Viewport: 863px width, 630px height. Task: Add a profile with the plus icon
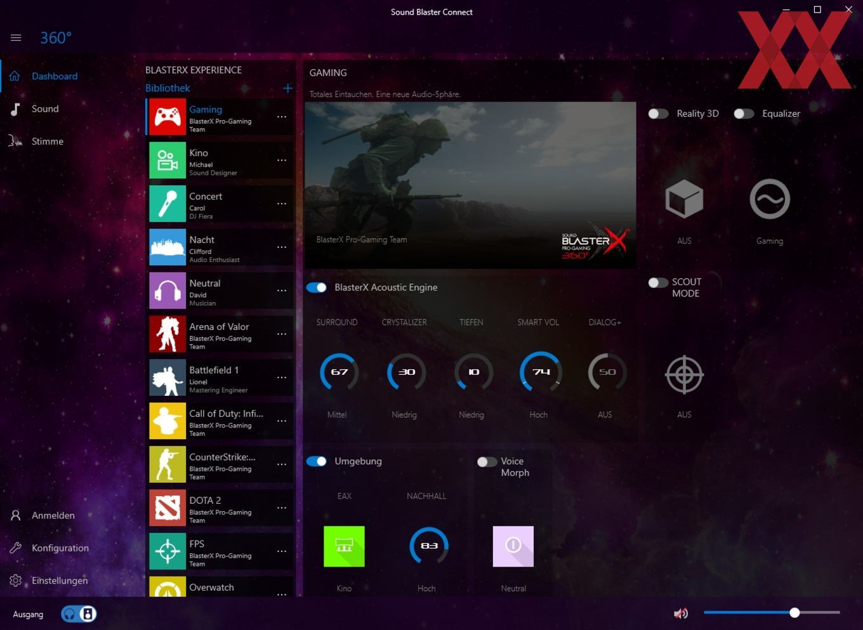(287, 88)
